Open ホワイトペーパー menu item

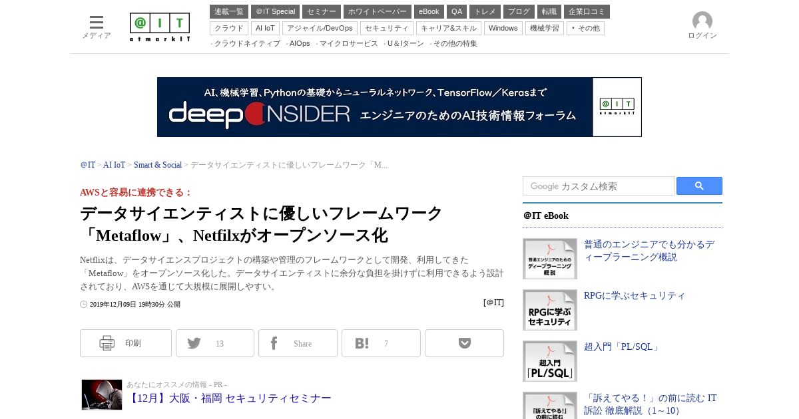coord(378,12)
